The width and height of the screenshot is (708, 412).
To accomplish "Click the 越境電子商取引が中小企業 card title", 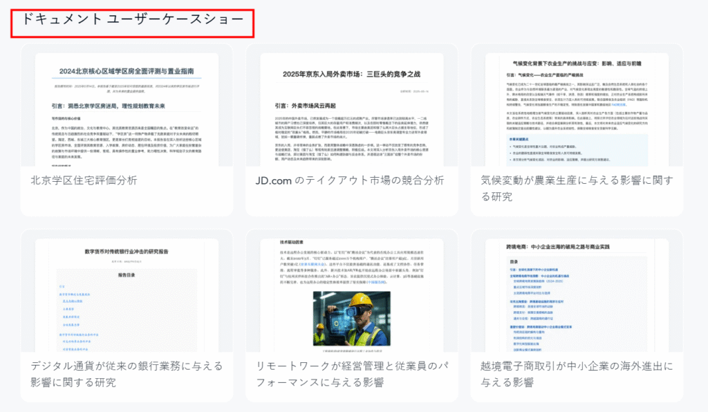I will click(x=576, y=373).
